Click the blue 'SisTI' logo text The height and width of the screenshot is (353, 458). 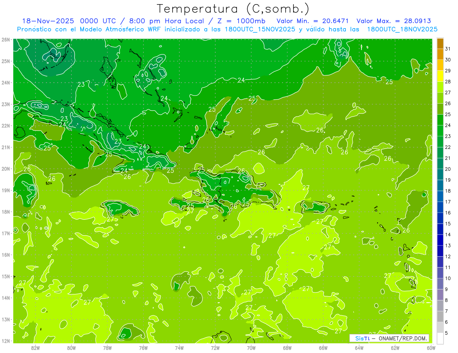[363, 338]
